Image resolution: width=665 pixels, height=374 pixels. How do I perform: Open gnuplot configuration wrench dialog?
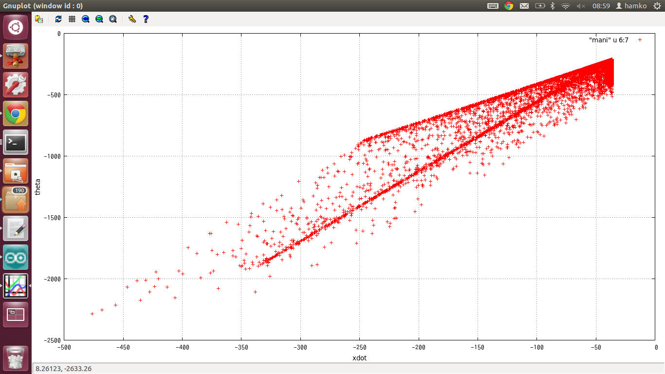click(132, 19)
